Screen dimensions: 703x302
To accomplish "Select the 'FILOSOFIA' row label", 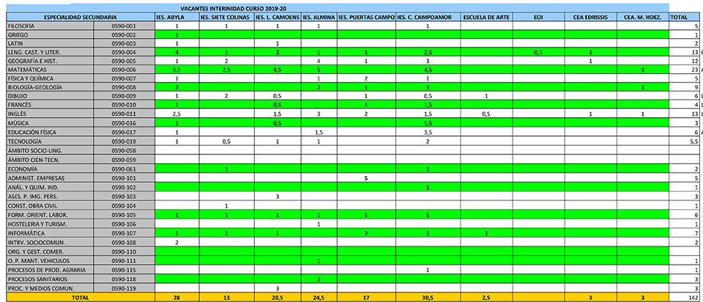I will 51,26.
